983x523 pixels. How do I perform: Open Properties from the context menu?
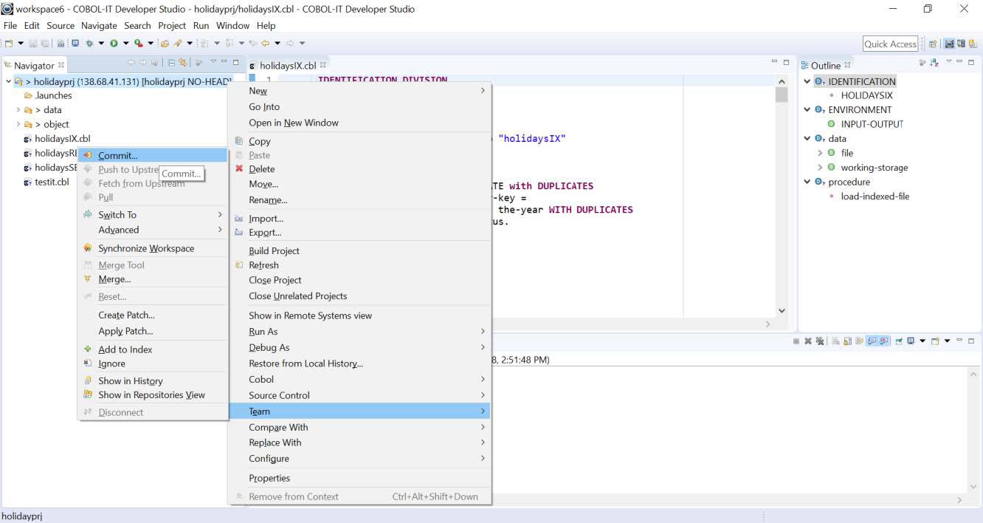pos(269,478)
